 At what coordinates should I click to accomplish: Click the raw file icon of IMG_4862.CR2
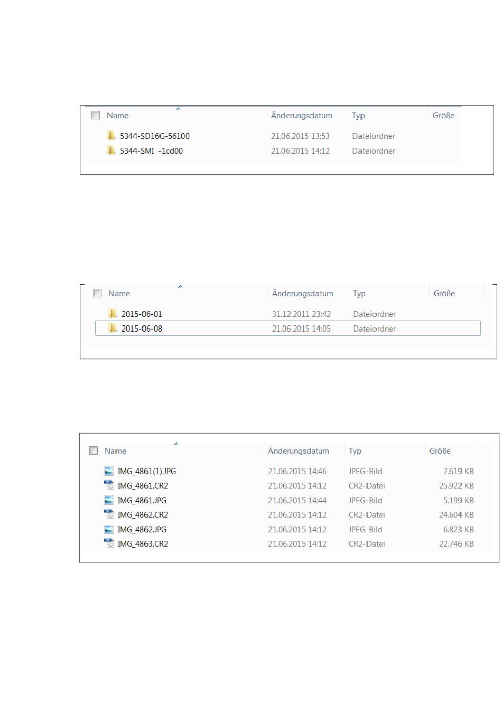(109, 514)
